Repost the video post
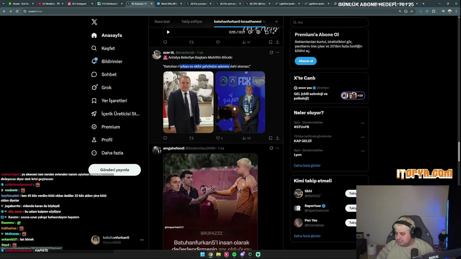The width and height of the screenshot is (461, 259). point(191,42)
